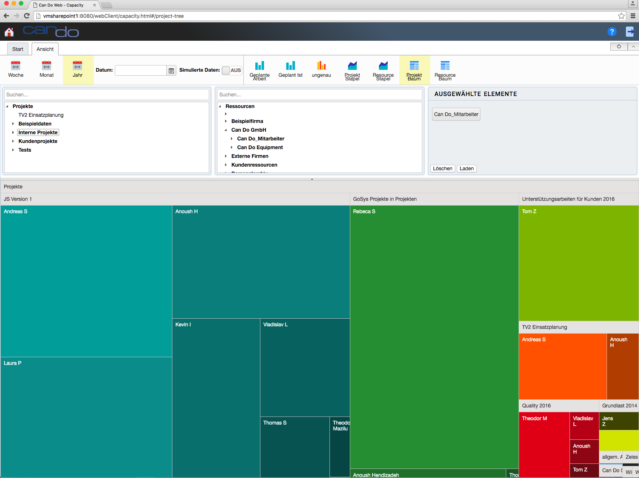The image size is (639, 478).
Task: Select the Vladislav L teal block
Action: pos(305,367)
